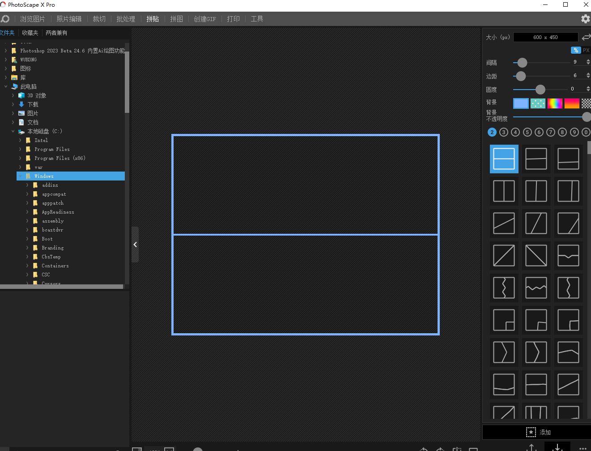Screen dimensions: 591x451
Task: Switch units to percent
Action: (576, 50)
